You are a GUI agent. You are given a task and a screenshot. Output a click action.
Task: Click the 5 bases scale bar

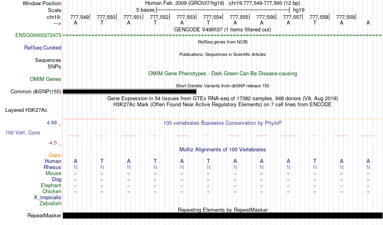click(x=223, y=10)
